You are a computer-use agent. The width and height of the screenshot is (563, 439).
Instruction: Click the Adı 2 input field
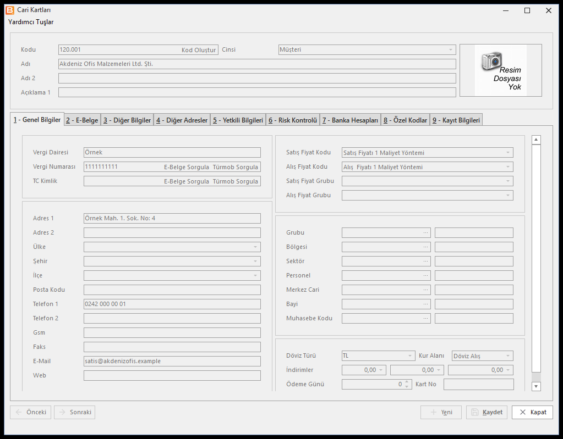[257, 78]
